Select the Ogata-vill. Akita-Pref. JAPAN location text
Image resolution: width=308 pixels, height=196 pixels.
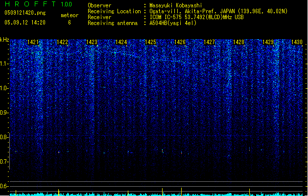218,11
